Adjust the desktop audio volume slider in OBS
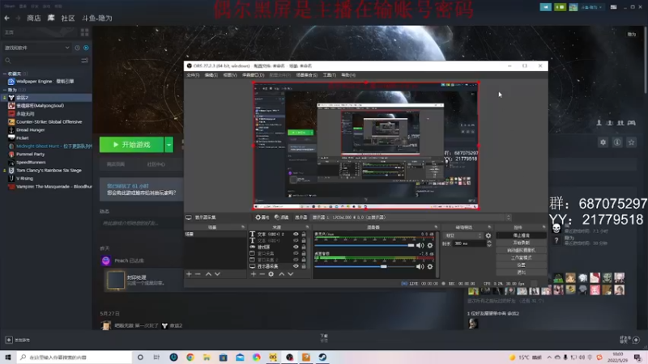648x364 pixels. [x=364, y=267]
